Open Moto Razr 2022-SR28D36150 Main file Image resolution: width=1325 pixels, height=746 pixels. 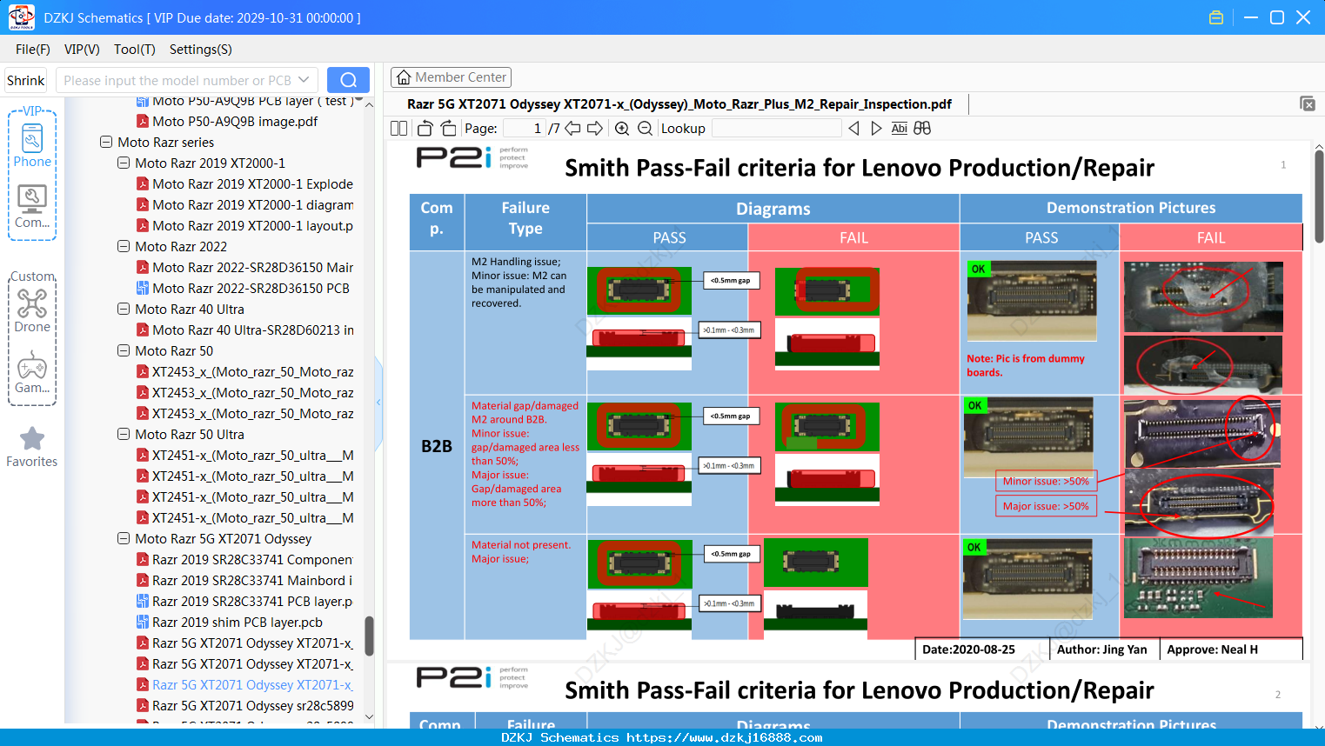tap(244, 268)
